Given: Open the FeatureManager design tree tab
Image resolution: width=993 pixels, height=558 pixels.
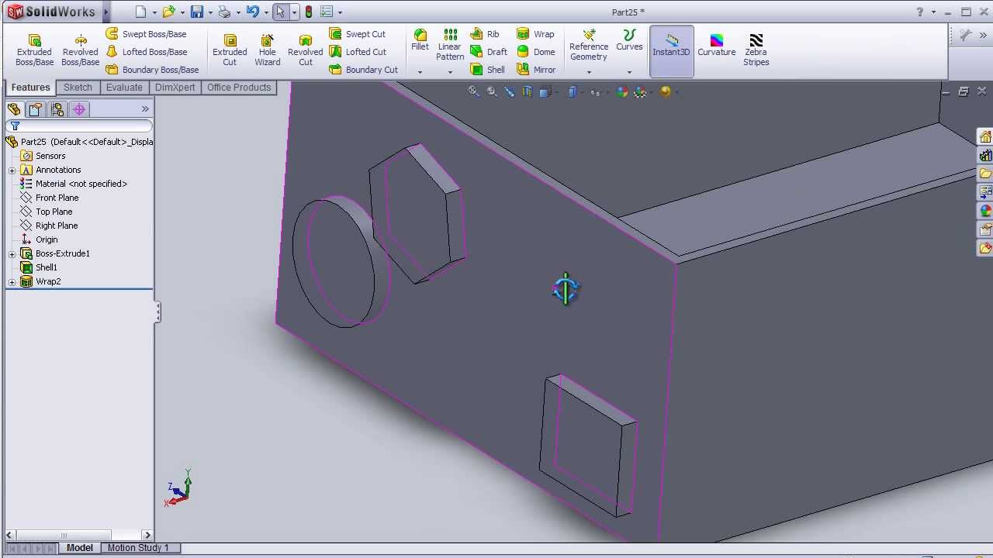Looking at the screenshot, I should tap(14, 109).
